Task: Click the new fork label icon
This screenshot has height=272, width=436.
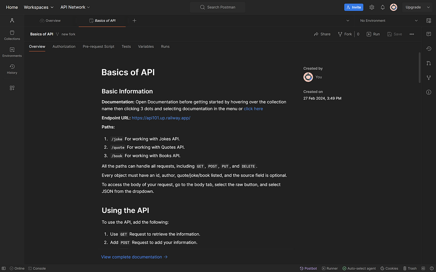Action: pyautogui.click(x=57, y=34)
